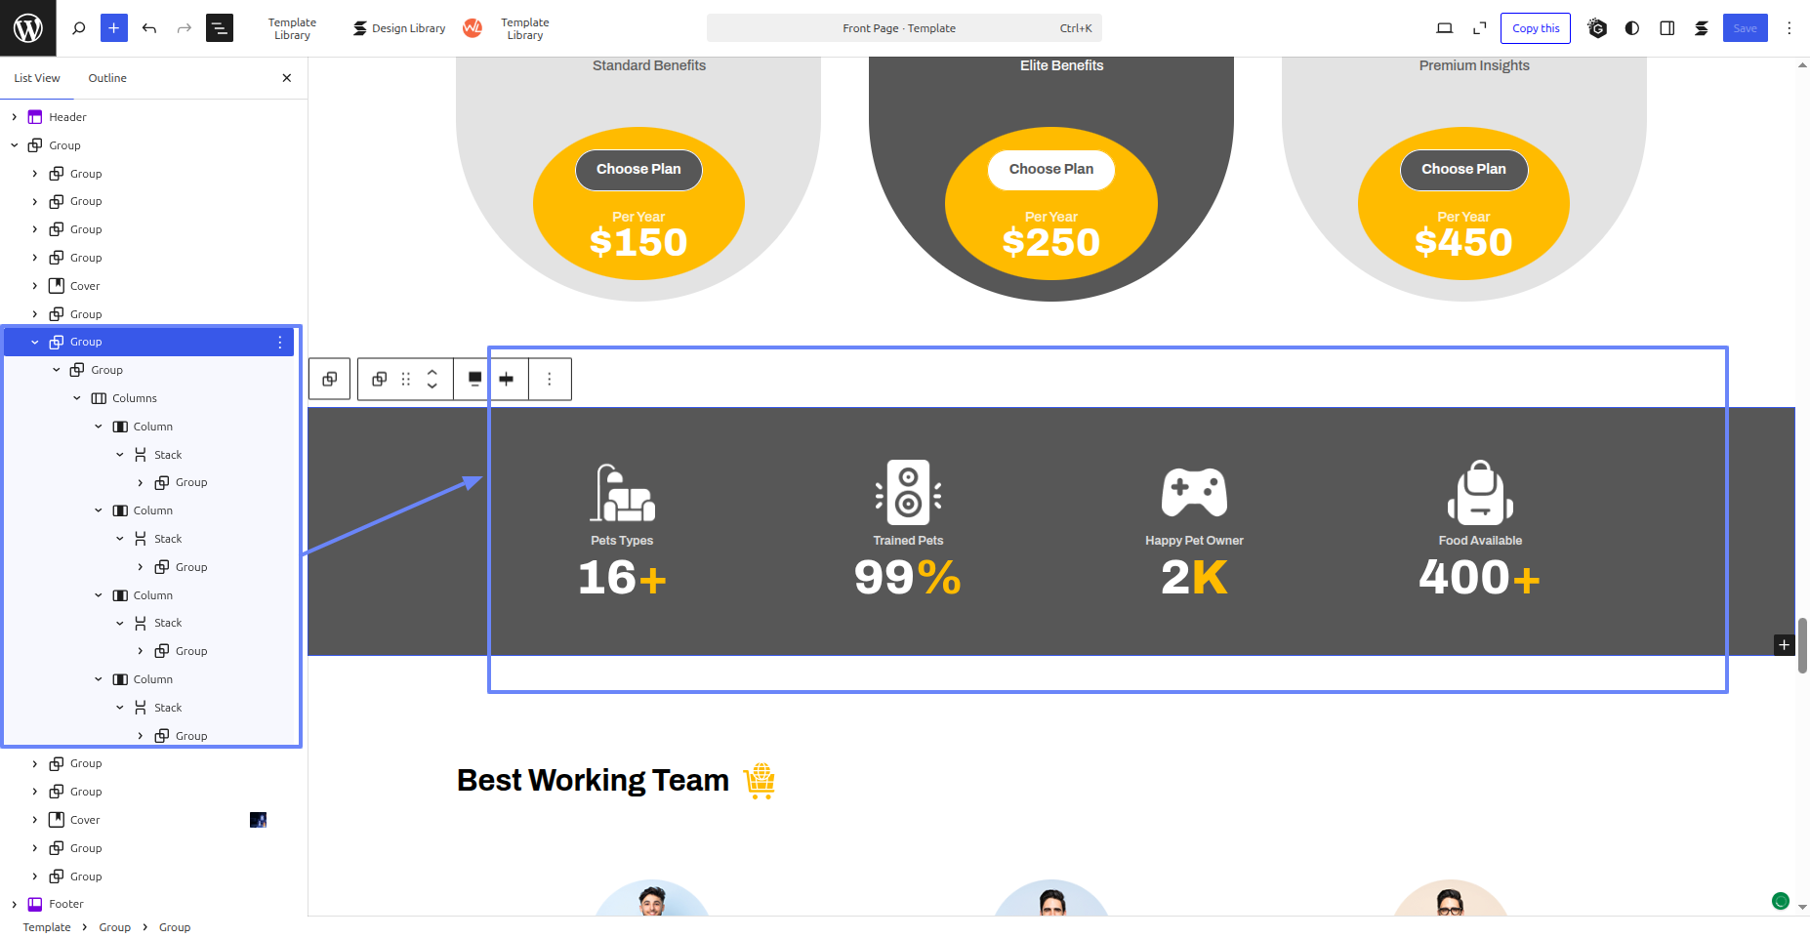Click the vertical page scrollbar thumb
The height and width of the screenshot is (938, 1810).
click(1802, 644)
